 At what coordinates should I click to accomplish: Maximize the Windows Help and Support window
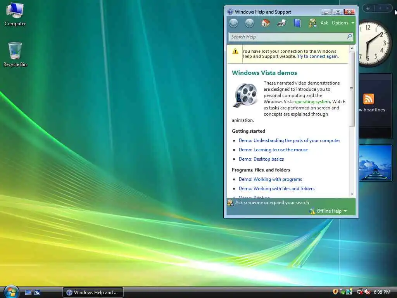[x=338, y=12]
